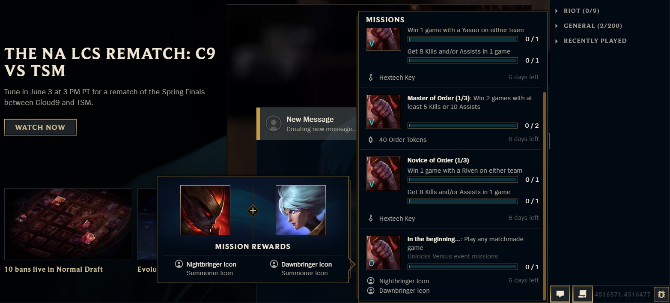This screenshot has height=303, width=670.
Task: Open the Normal Draft bans thumbnail image
Action: click(x=68, y=224)
